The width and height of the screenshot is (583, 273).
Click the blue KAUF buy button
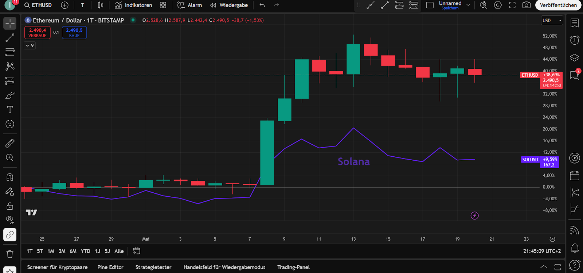point(74,33)
